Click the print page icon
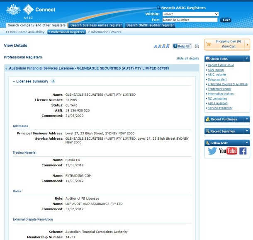The width and height of the screenshot is (253, 240). click(197, 46)
